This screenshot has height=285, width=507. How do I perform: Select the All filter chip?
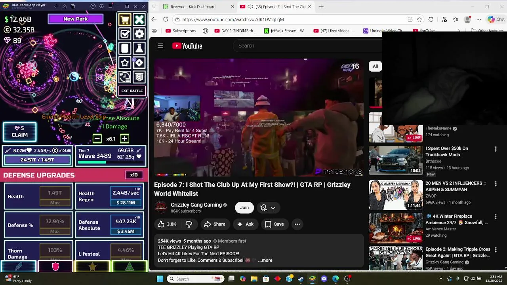pyautogui.click(x=375, y=66)
